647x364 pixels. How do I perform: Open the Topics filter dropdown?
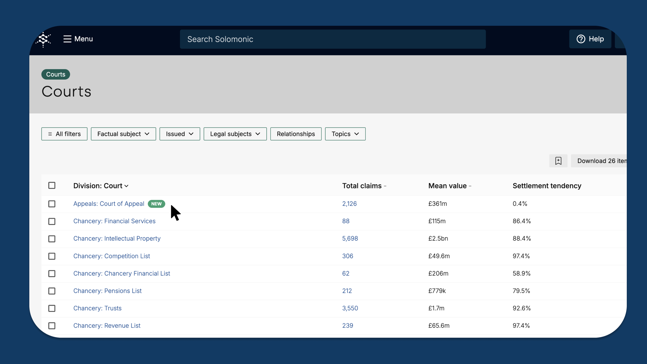click(x=345, y=134)
